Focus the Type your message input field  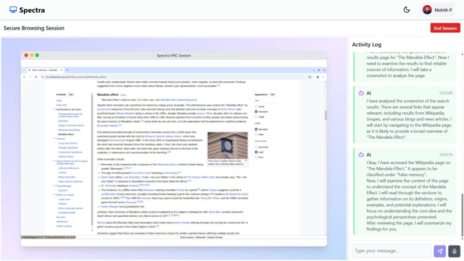coord(391,251)
